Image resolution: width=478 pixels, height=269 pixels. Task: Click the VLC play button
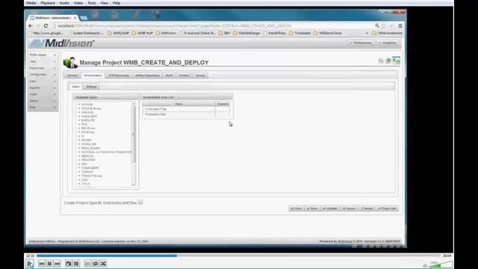[30, 263]
